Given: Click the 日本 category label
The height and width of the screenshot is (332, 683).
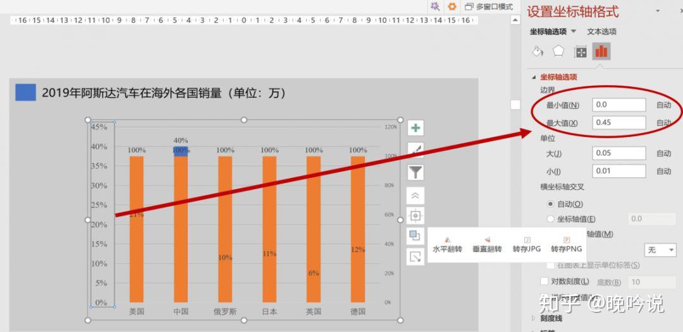Looking at the screenshot, I should [269, 312].
